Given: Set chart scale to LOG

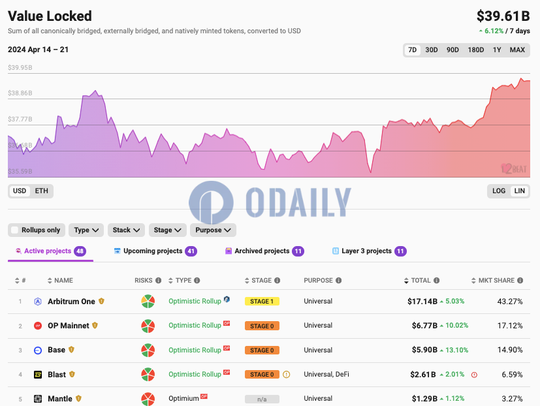Looking at the screenshot, I should (x=499, y=191).
